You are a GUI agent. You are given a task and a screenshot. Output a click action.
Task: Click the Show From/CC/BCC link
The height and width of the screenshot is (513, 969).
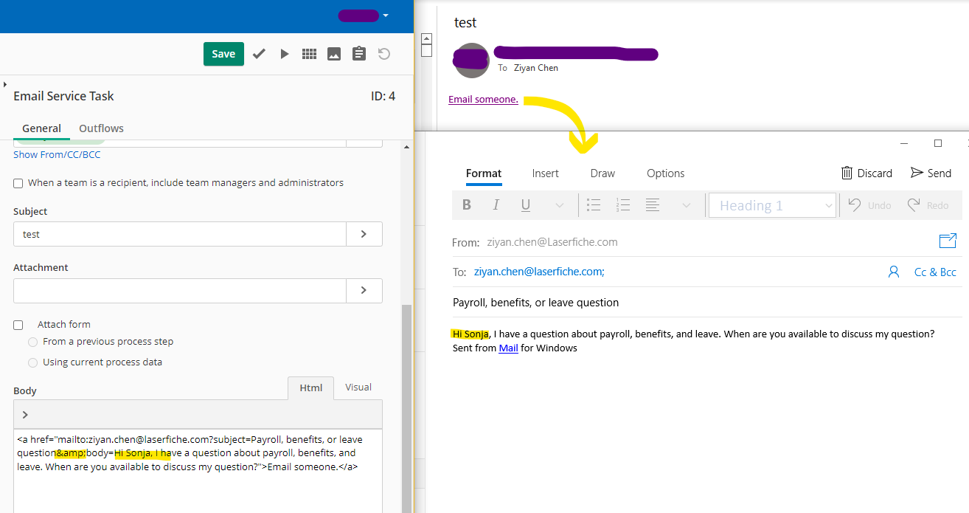57,155
